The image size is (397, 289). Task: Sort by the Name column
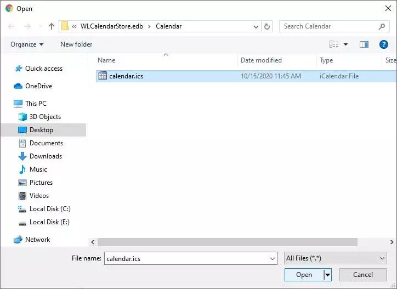coord(106,60)
